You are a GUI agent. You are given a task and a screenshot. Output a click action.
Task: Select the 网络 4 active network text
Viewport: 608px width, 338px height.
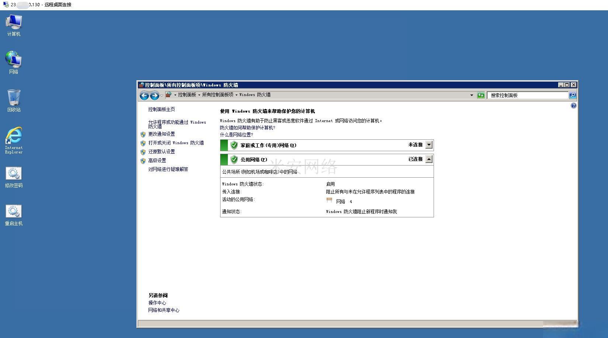[x=344, y=202]
